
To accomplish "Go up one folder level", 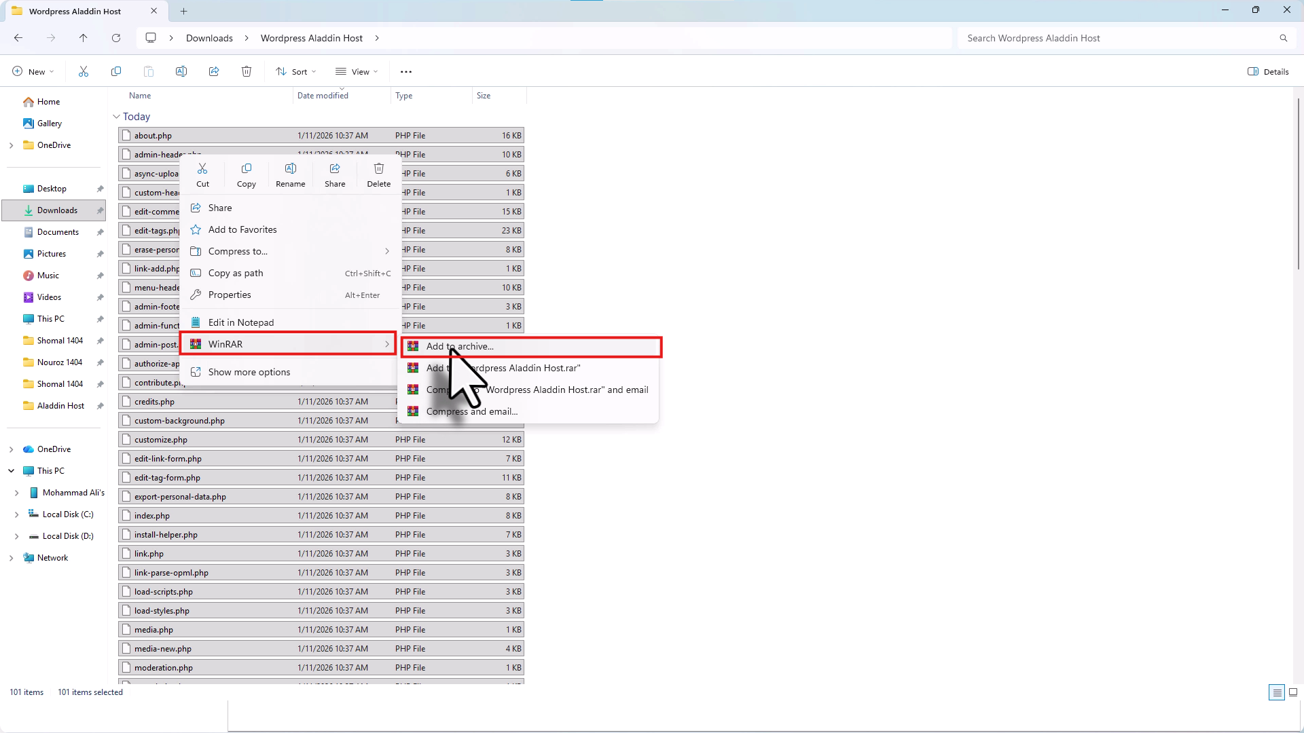I will click(84, 38).
